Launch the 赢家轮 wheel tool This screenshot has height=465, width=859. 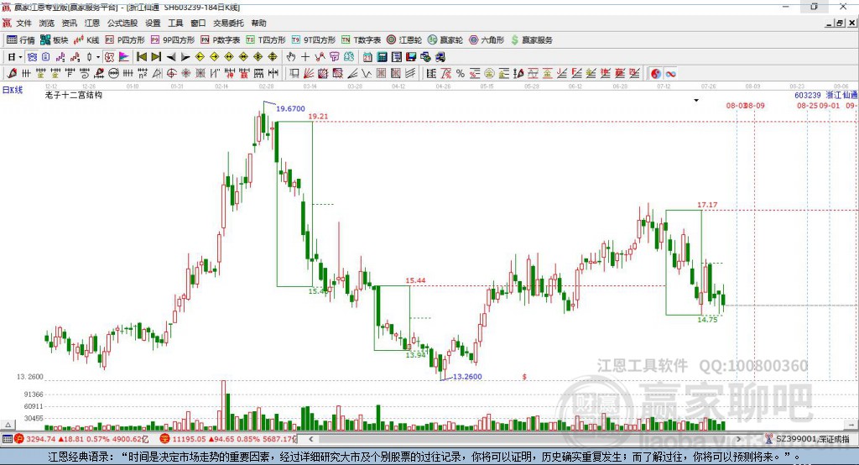pyautogui.click(x=445, y=40)
